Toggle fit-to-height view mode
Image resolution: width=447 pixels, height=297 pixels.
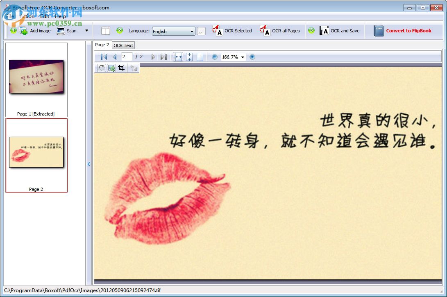click(x=189, y=57)
